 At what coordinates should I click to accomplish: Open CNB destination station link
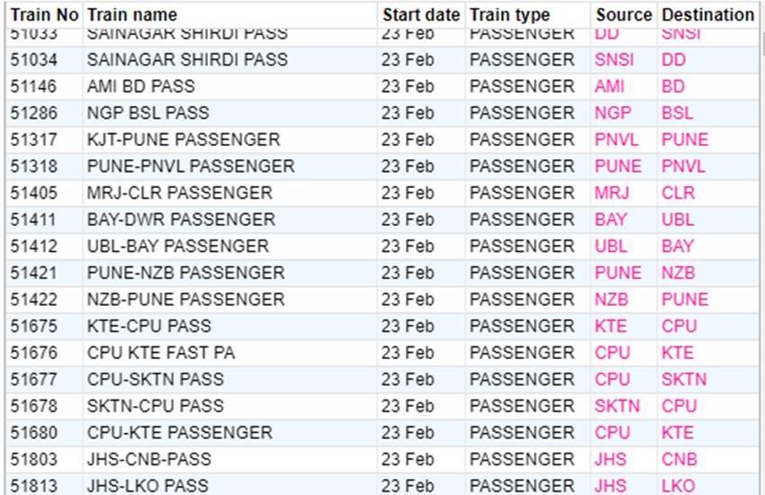coord(679,459)
